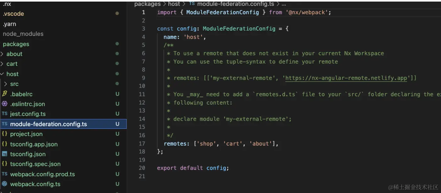The image size is (441, 193).
Task: Expand the cart folder chevron
Action: pyautogui.click(x=2, y=64)
